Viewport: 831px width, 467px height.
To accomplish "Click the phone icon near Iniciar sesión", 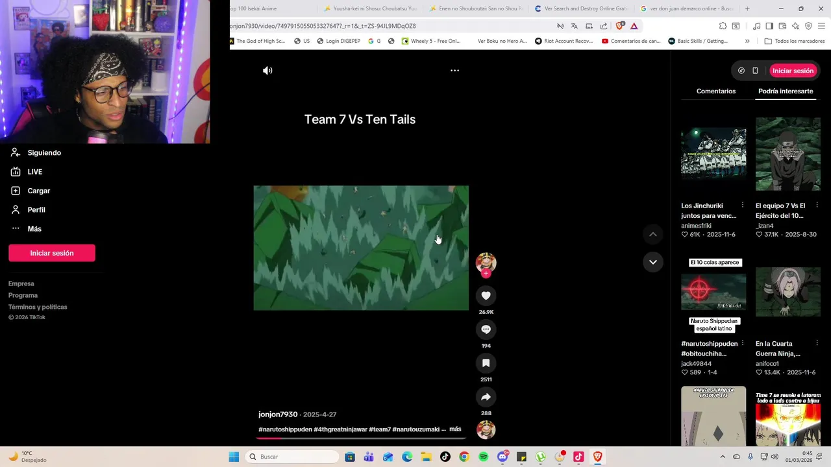I will (x=755, y=71).
